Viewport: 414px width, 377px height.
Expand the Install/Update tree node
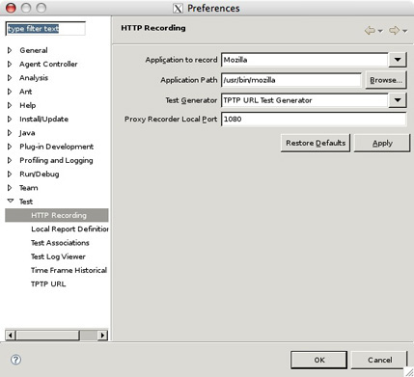coord(10,119)
